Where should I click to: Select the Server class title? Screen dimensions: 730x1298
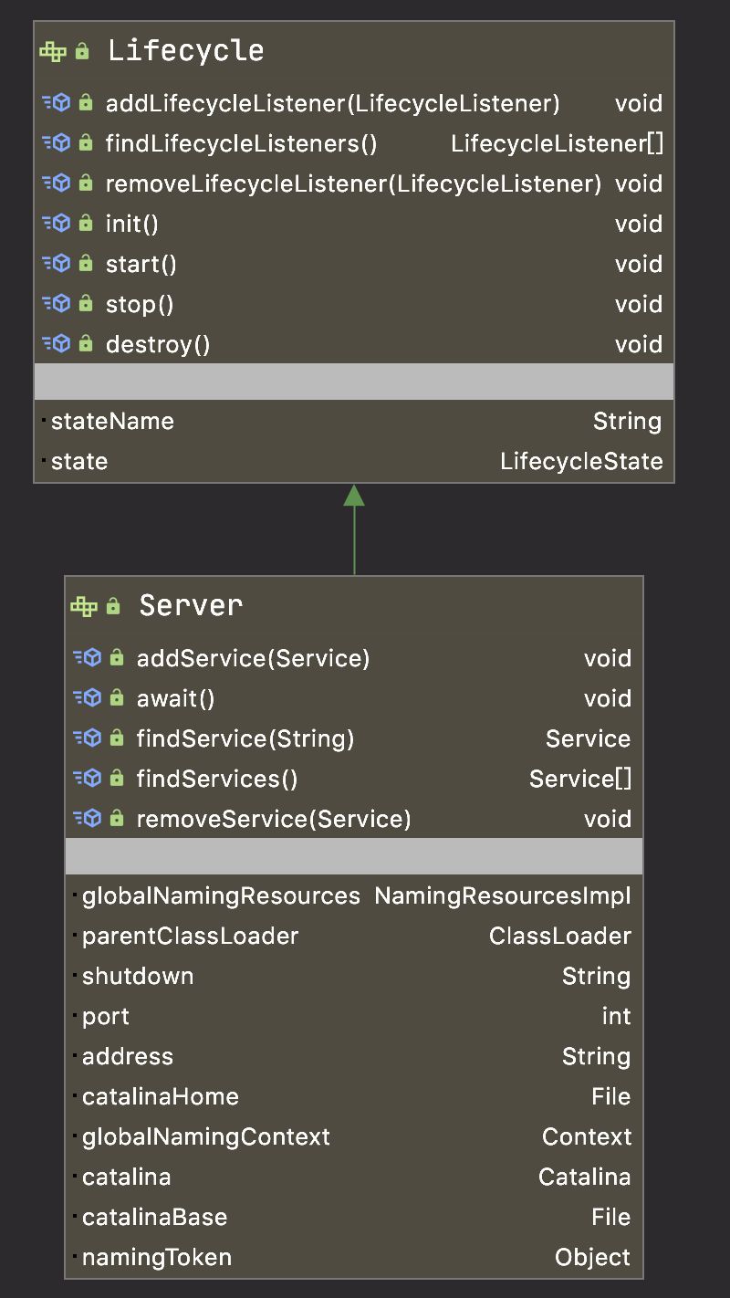coord(191,606)
